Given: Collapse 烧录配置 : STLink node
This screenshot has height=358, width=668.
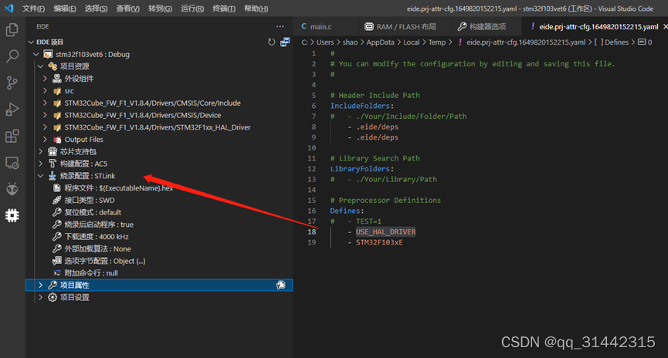Looking at the screenshot, I should (40, 176).
